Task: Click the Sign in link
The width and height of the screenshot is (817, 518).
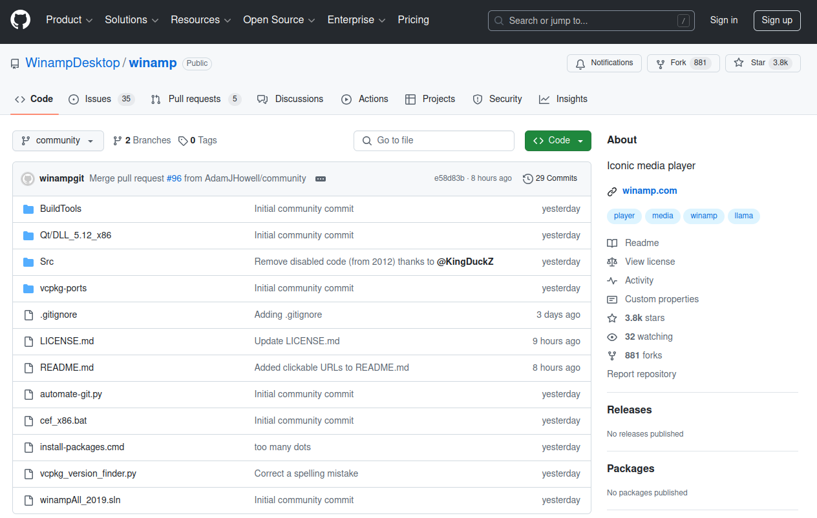Action: pos(724,20)
